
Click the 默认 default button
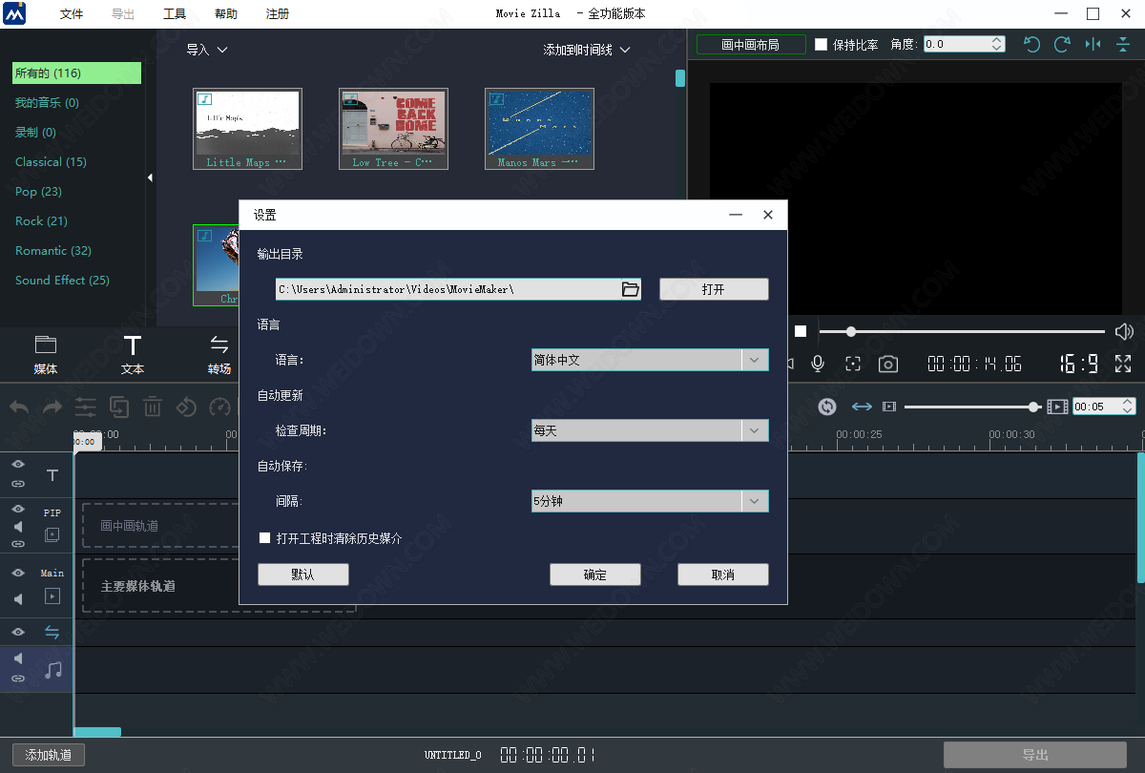(x=302, y=575)
